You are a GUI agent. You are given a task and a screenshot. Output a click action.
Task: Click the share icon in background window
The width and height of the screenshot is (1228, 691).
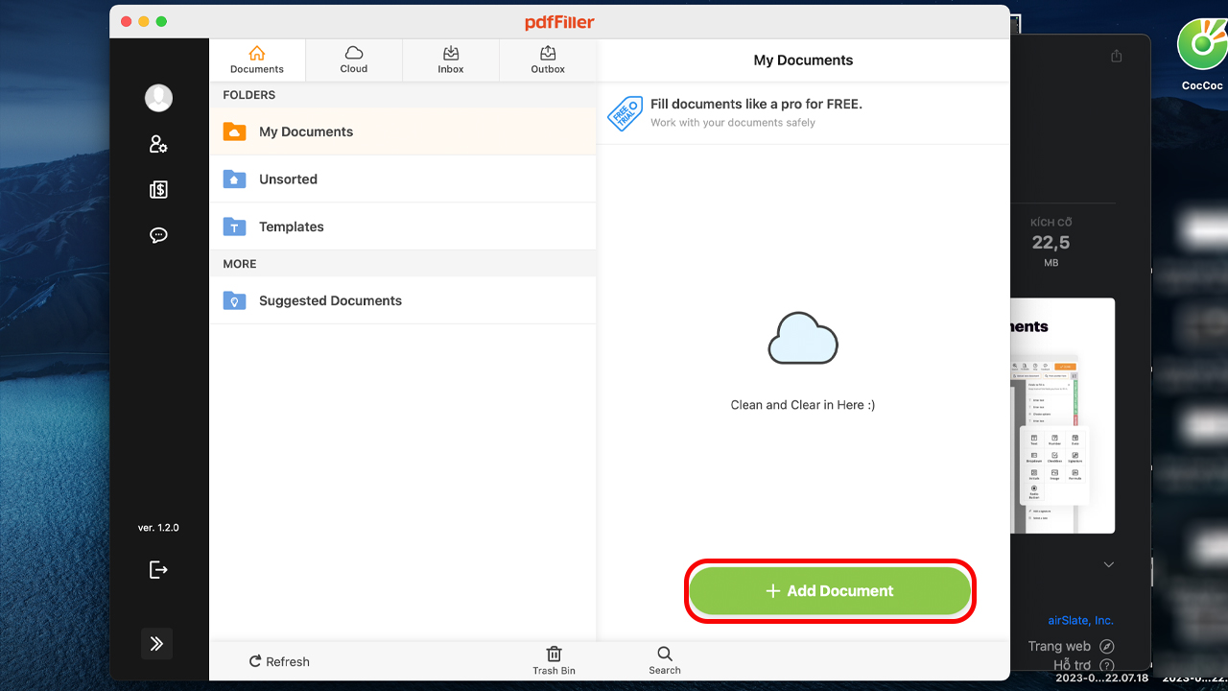(1116, 57)
